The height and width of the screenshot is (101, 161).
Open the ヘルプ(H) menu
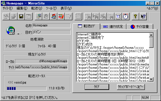coord(152,8)
